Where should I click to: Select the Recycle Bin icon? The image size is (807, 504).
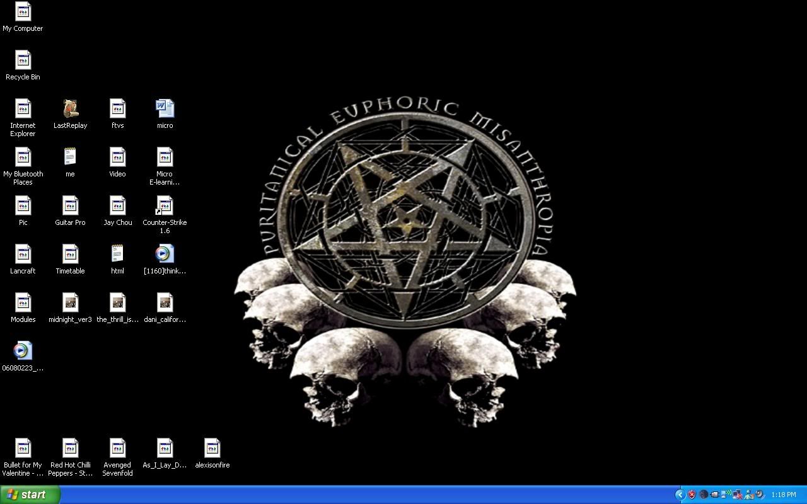[23, 61]
